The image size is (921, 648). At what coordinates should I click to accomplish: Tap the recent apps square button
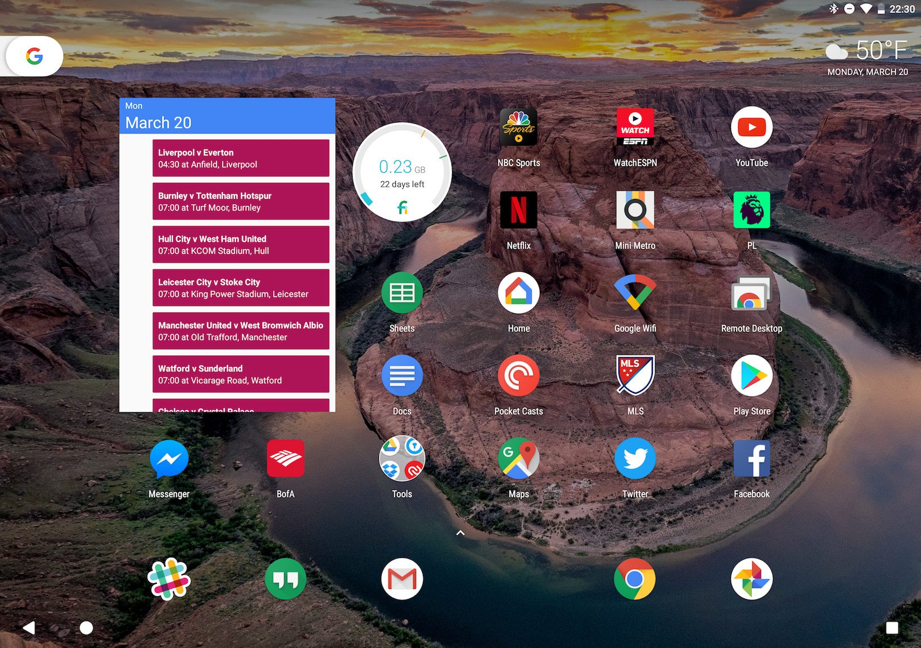point(892,628)
